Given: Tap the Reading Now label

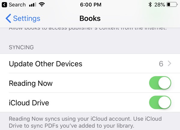Looking at the screenshot, I should click(x=31, y=83).
